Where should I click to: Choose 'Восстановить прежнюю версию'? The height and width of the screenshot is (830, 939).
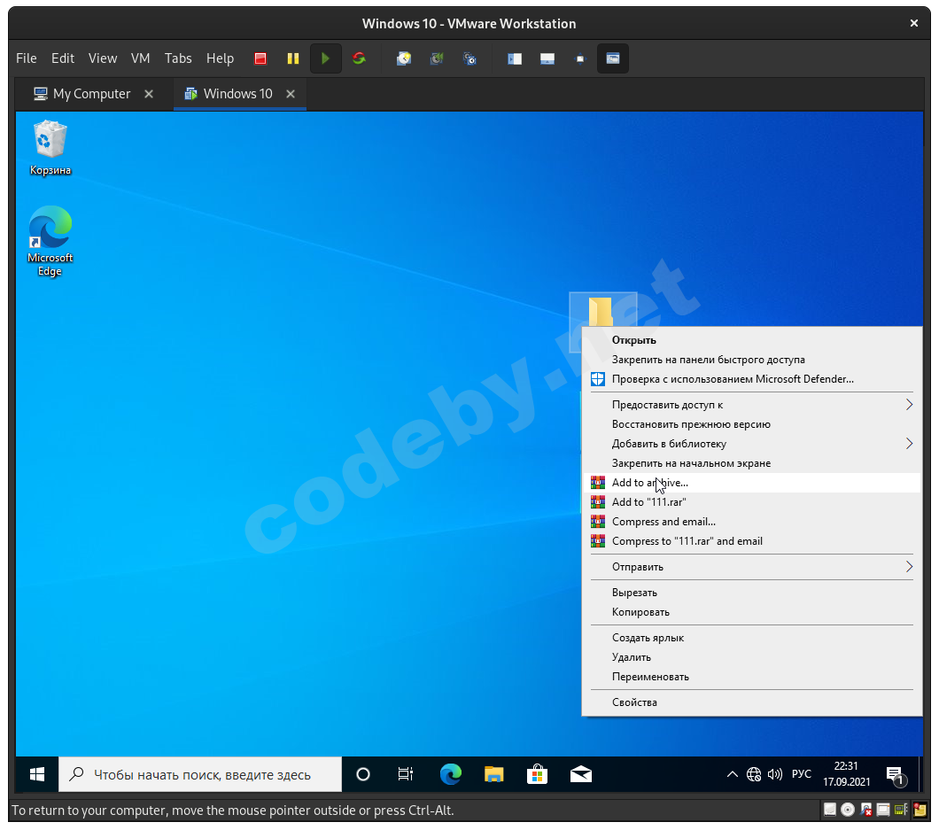point(752,424)
